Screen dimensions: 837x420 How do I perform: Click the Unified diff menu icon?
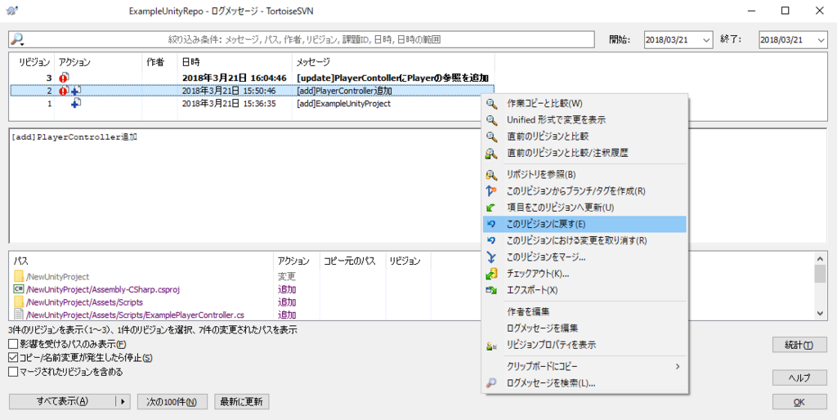tap(491, 120)
